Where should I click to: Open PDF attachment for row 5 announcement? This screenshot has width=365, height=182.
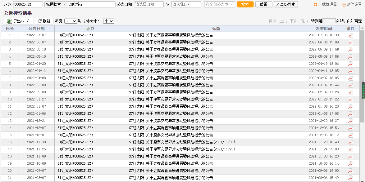point(350,64)
